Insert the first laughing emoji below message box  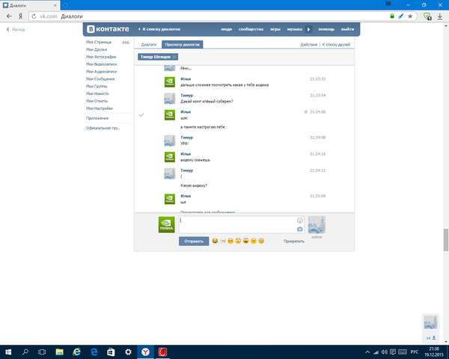tap(216, 241)
